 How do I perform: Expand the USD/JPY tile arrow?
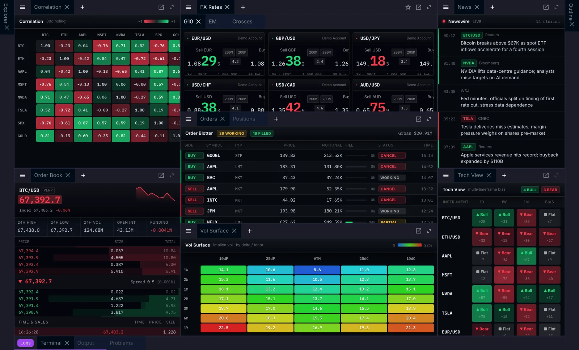point(357,38)
